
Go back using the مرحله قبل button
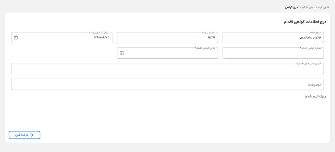(25, 135)
